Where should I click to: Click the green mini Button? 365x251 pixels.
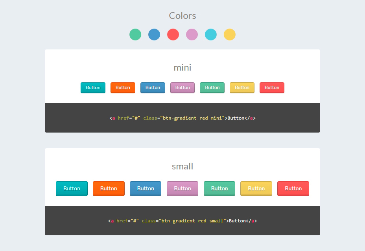(212, 87)
